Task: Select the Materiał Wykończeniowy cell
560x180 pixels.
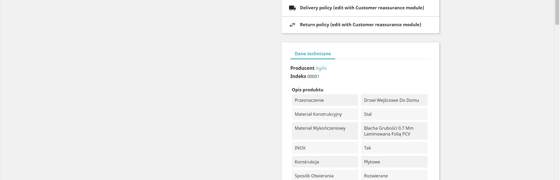Action: click(x=325, y=131)
